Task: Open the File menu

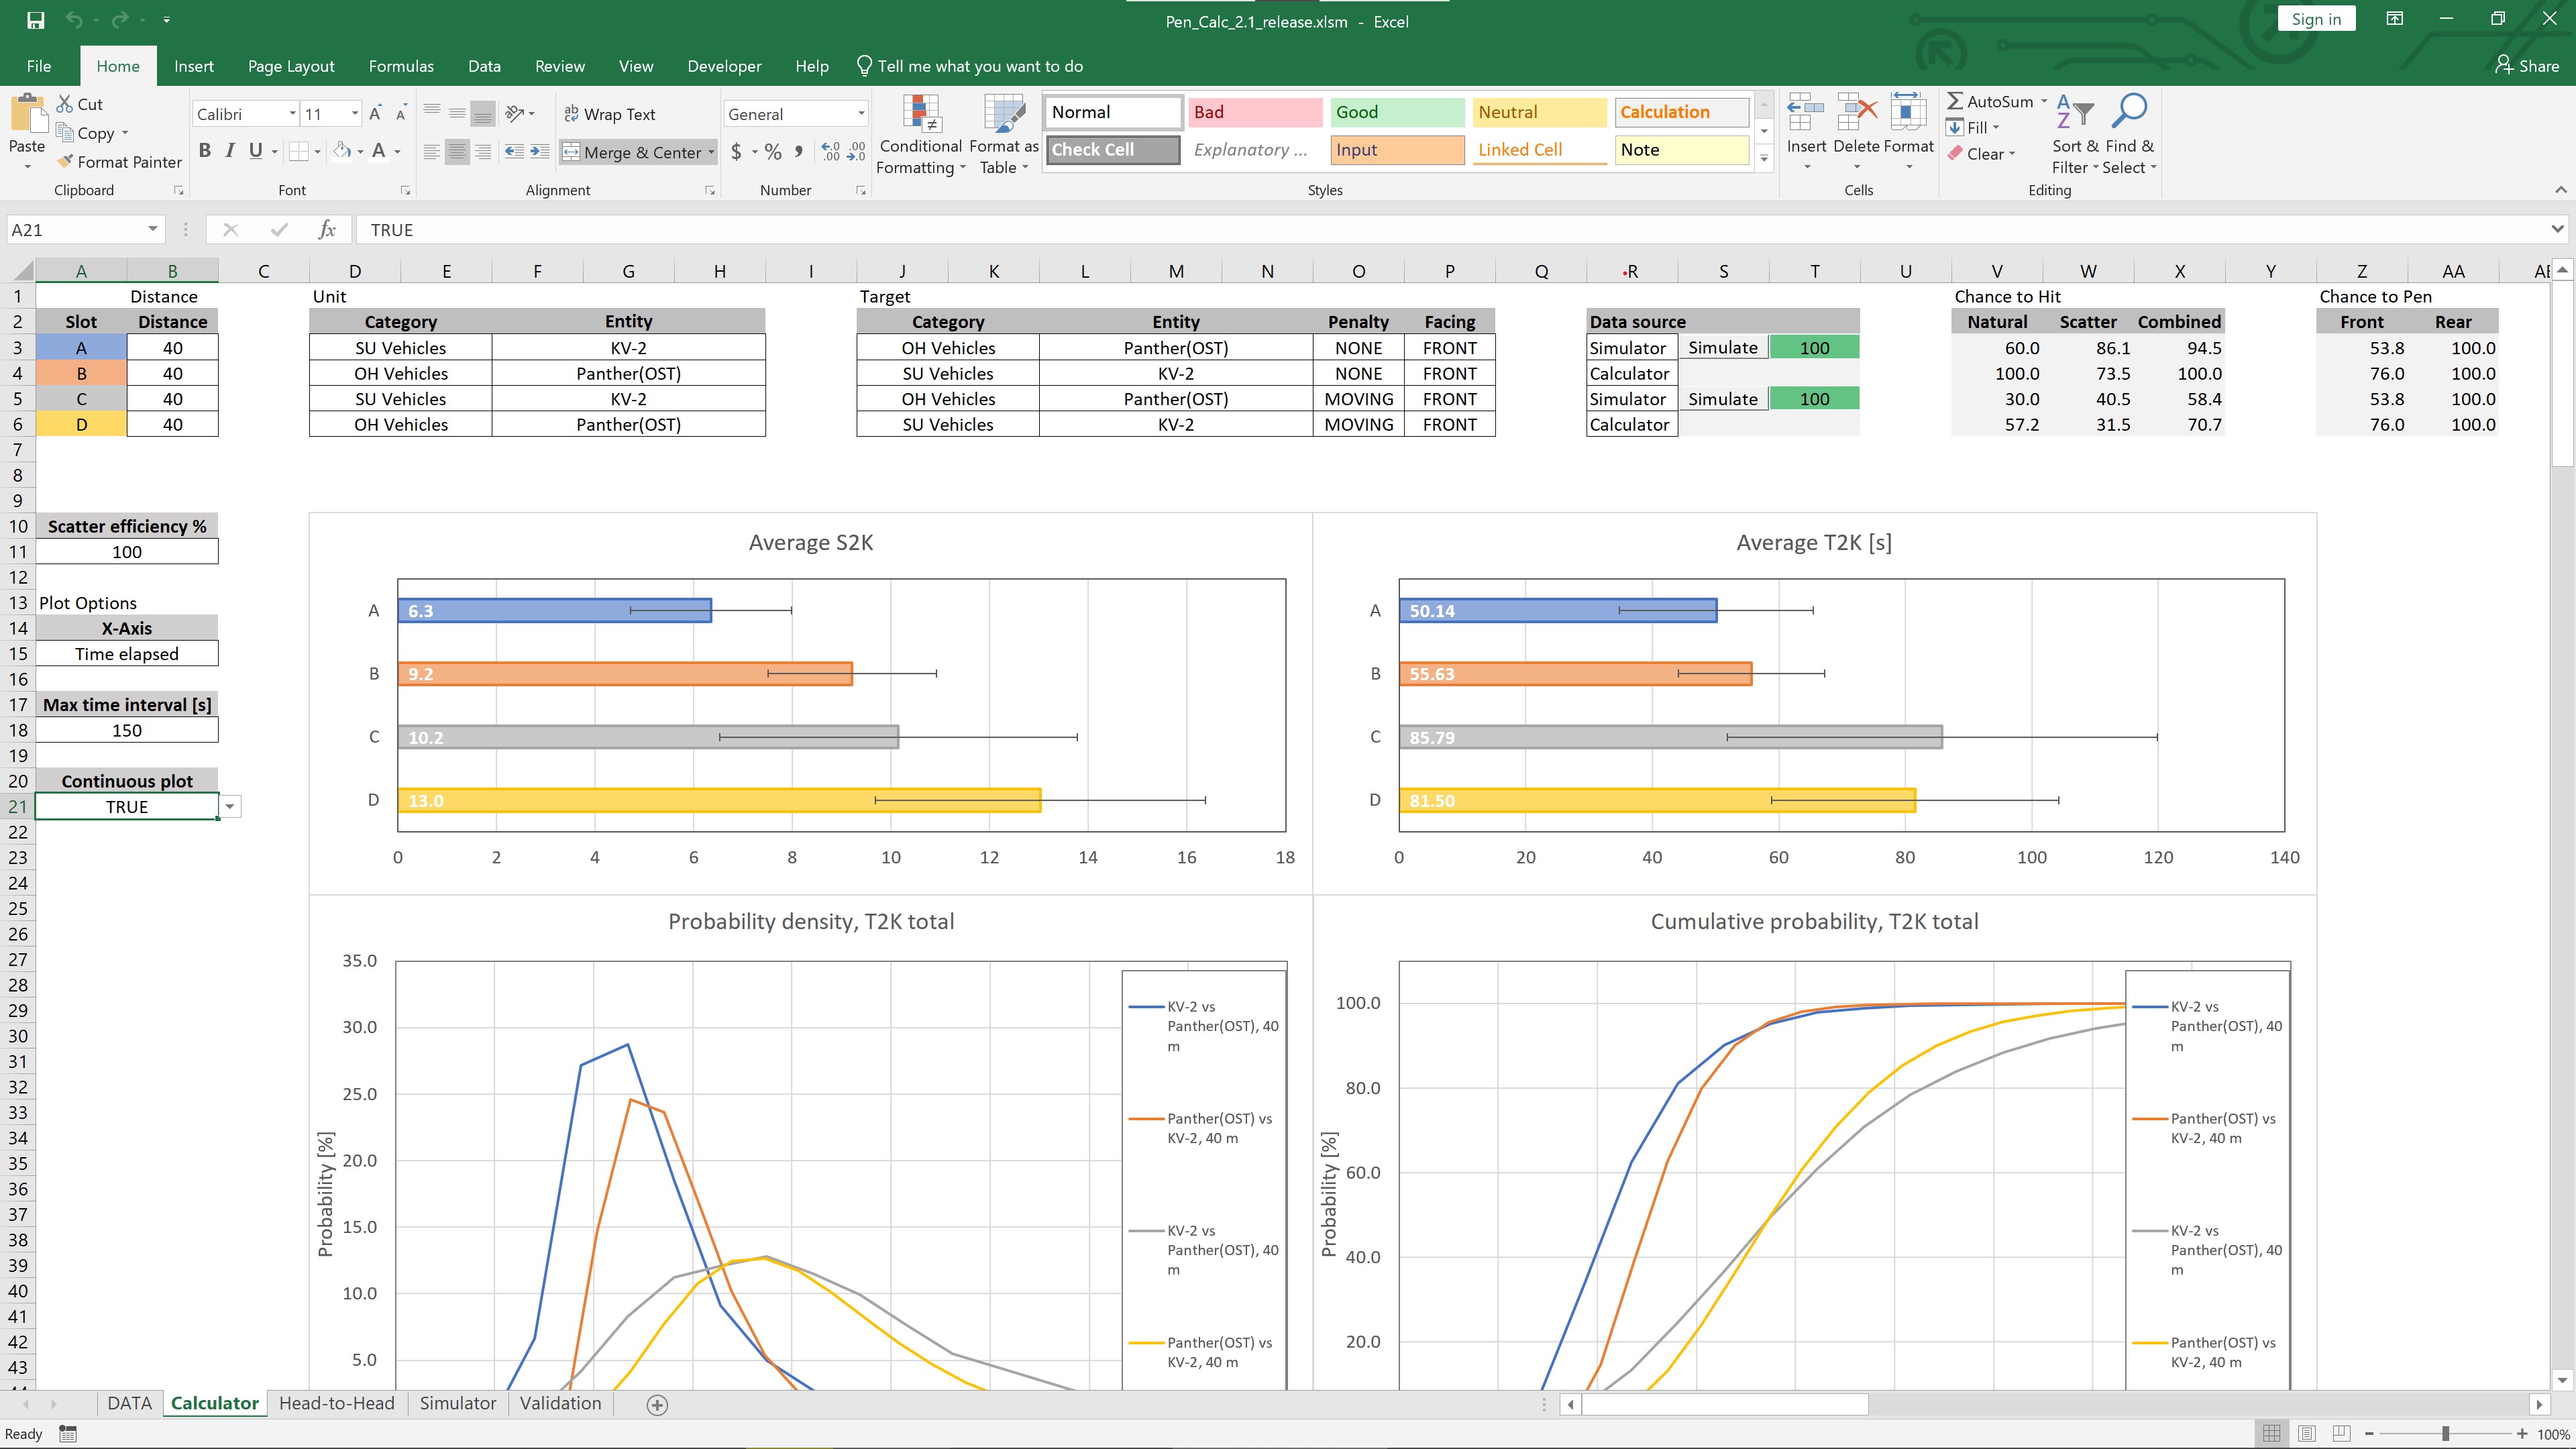Action: point(39,66)
